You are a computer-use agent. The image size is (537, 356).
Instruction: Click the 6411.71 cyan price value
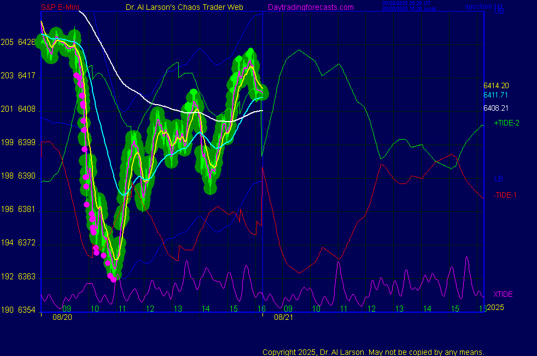(x=496, y=95)
